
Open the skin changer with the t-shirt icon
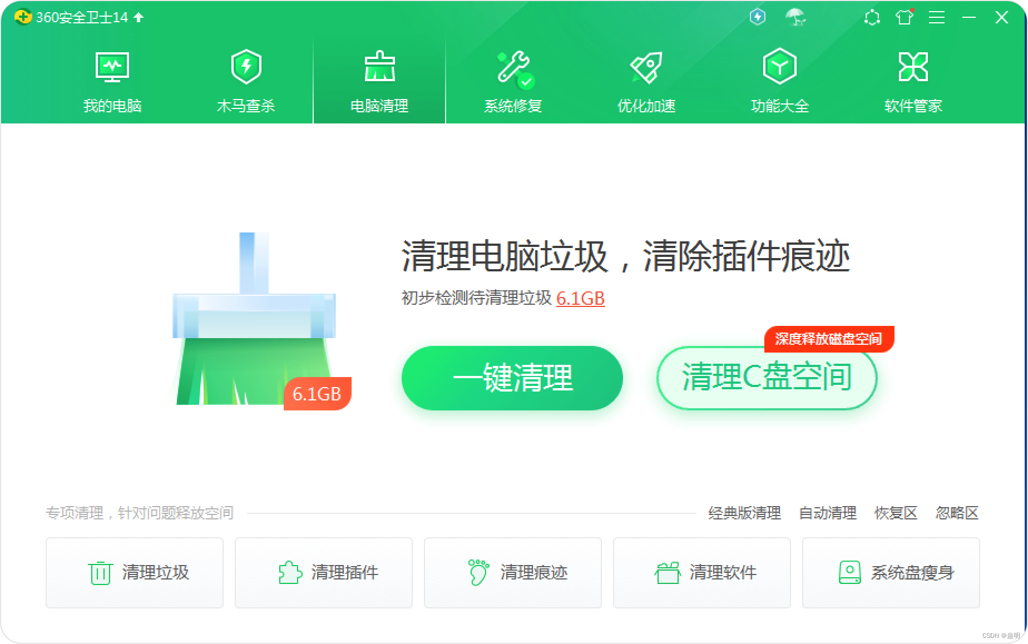(905, 17)
